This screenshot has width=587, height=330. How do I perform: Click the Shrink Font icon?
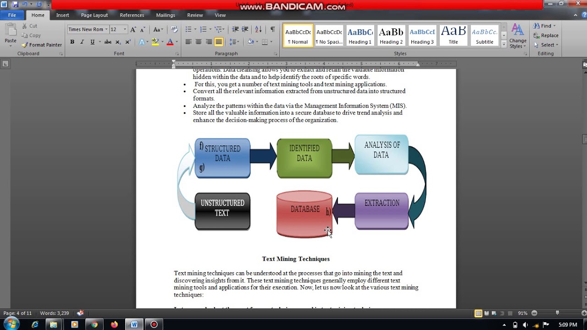pos(143,29)
